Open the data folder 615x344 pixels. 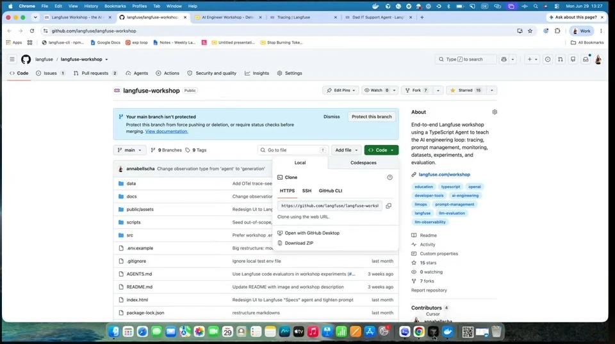[131, 184]
